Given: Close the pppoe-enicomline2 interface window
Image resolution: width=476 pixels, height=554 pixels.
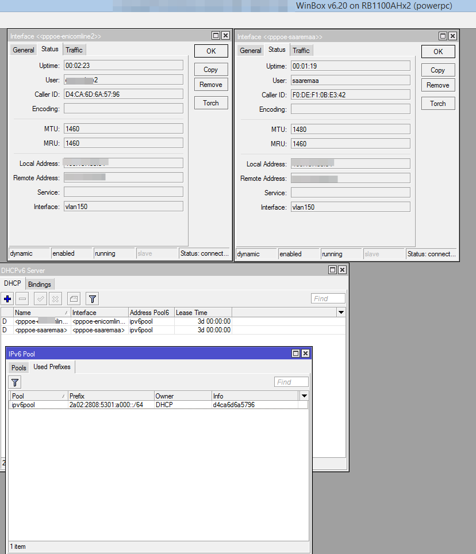Looking at the screenshot, I should pyautogui.click(x=226, y=35).
